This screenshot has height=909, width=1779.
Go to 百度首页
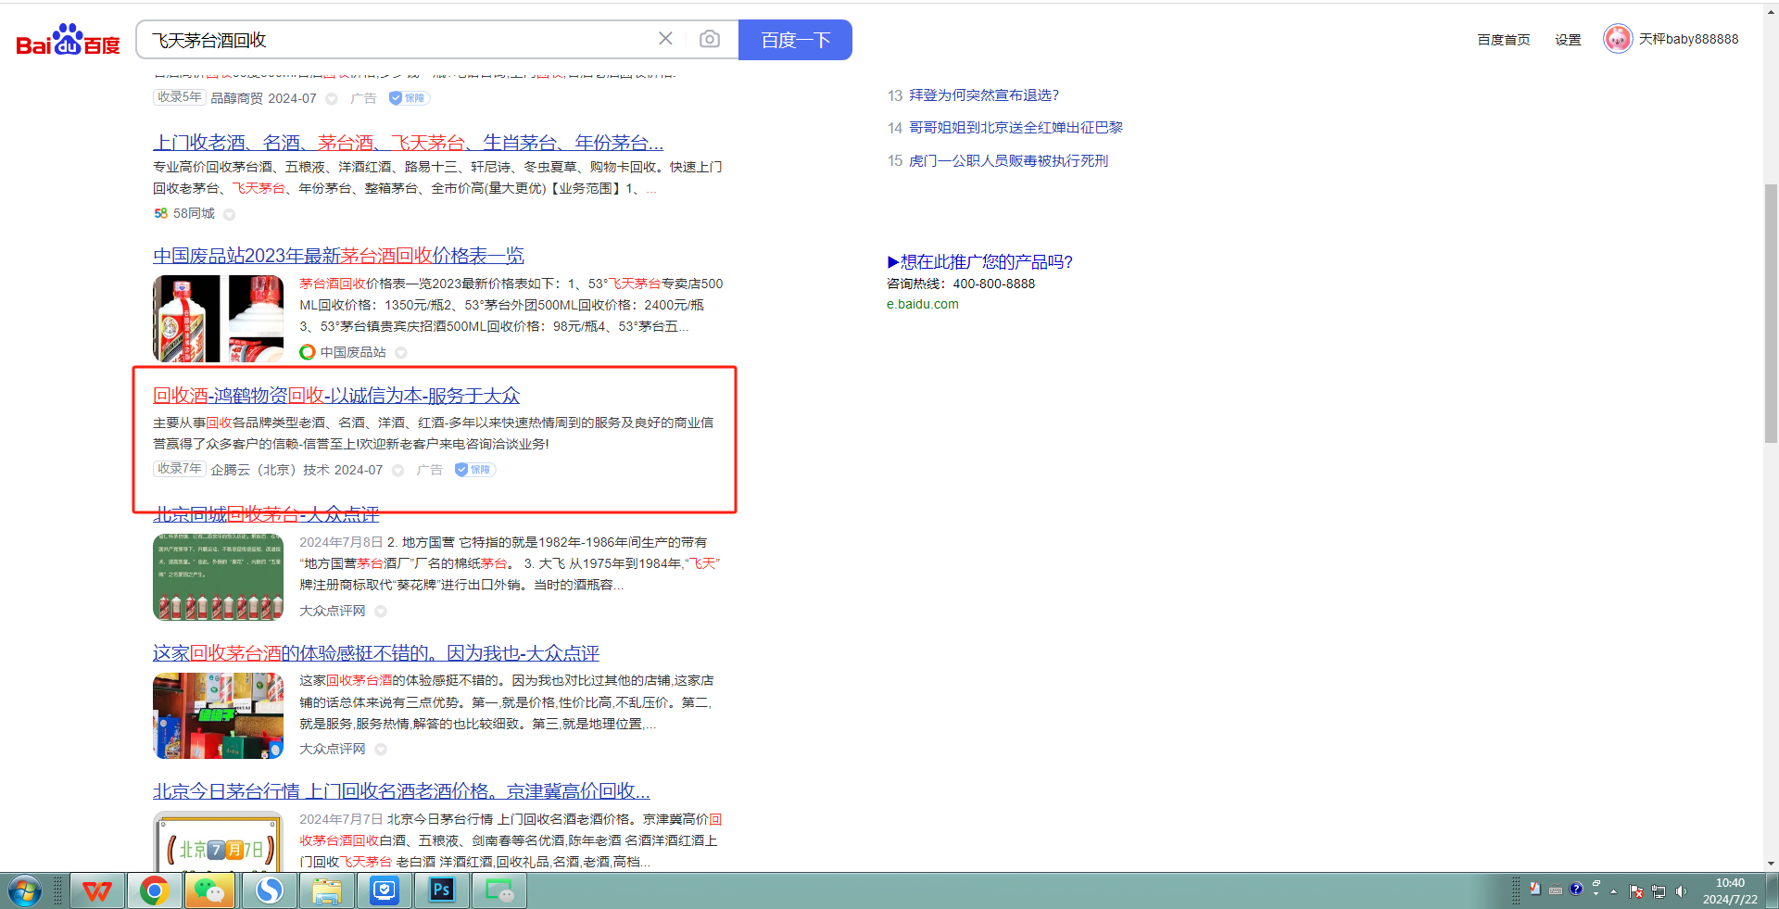pyautogui.click(x=1503, y=40)
